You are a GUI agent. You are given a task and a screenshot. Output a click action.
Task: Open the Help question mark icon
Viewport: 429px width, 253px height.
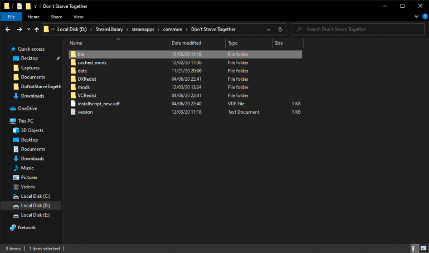[x=424, y=17]
